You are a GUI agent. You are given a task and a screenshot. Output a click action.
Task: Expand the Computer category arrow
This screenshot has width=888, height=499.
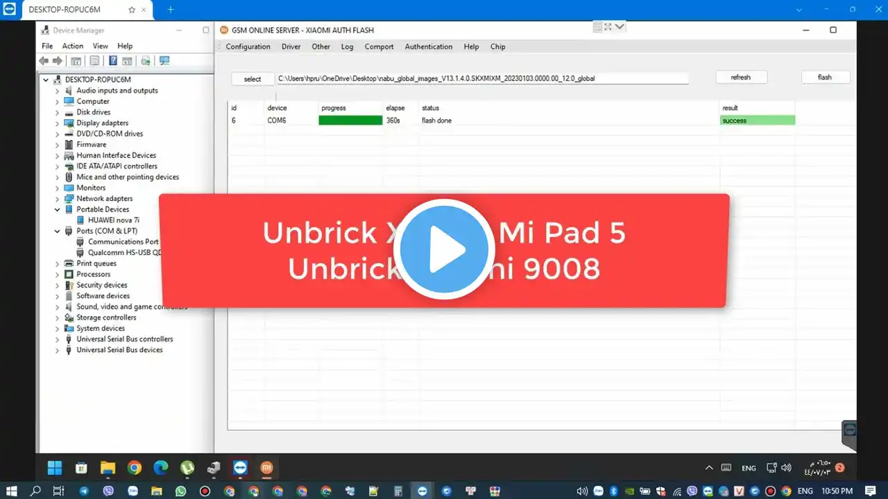click(58, 101)
